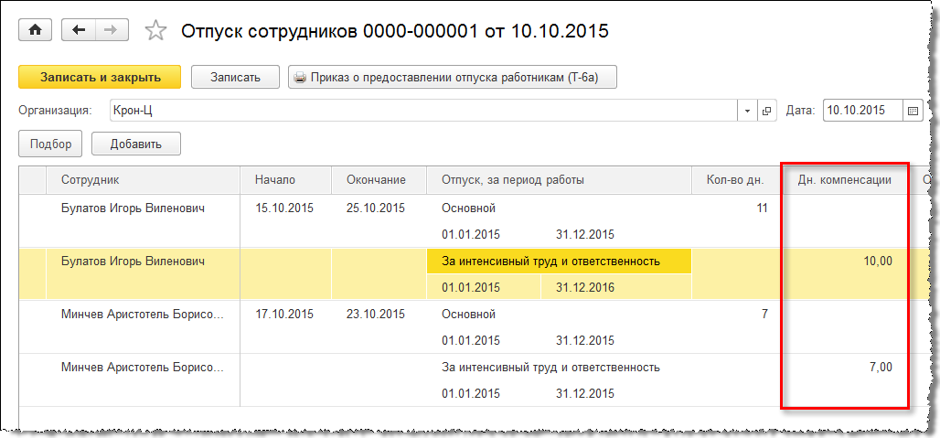Image resolution: width=940 pixels, height=438 pixels.
Task: Go forward with the right arrow
Action: pyautogui.click(x=110, y=30)
